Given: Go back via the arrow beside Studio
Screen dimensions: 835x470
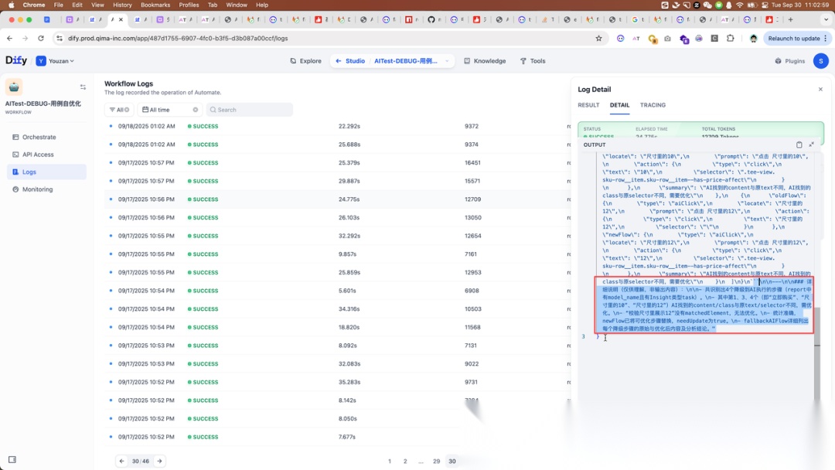Looking at the screenshot, I should [338, 61].
